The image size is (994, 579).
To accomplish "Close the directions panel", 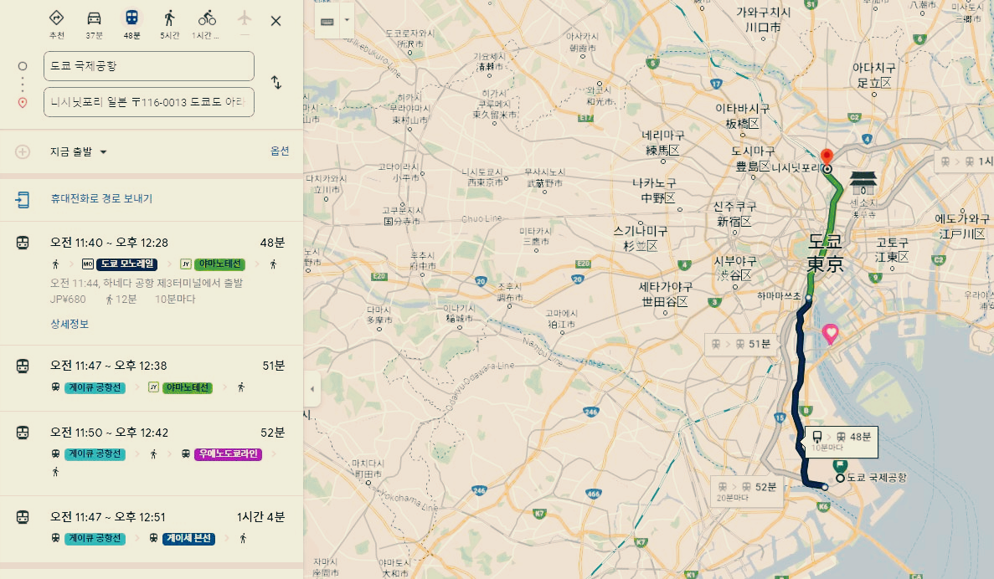I will (x=276, y=21).
